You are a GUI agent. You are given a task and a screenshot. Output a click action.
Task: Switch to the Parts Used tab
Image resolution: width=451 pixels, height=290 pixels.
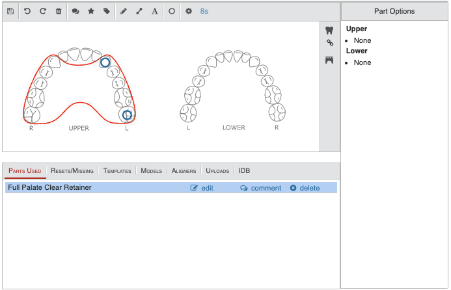coord(25,171)
